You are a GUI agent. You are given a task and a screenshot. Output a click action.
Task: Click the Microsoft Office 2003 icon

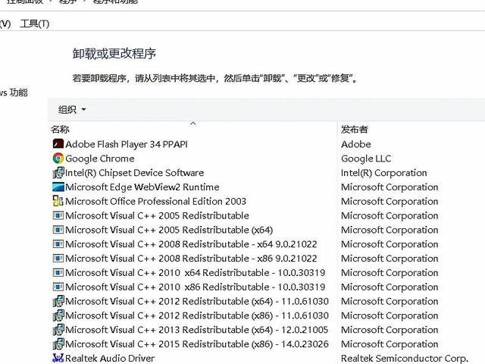[x=58, y=201]
